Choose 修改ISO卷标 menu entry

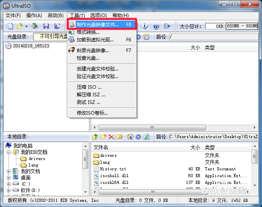pyautogui.click(x=102, y=113)
